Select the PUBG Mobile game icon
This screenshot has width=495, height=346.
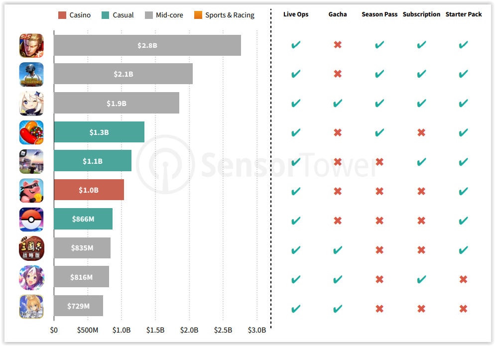[x=31, y=74]
